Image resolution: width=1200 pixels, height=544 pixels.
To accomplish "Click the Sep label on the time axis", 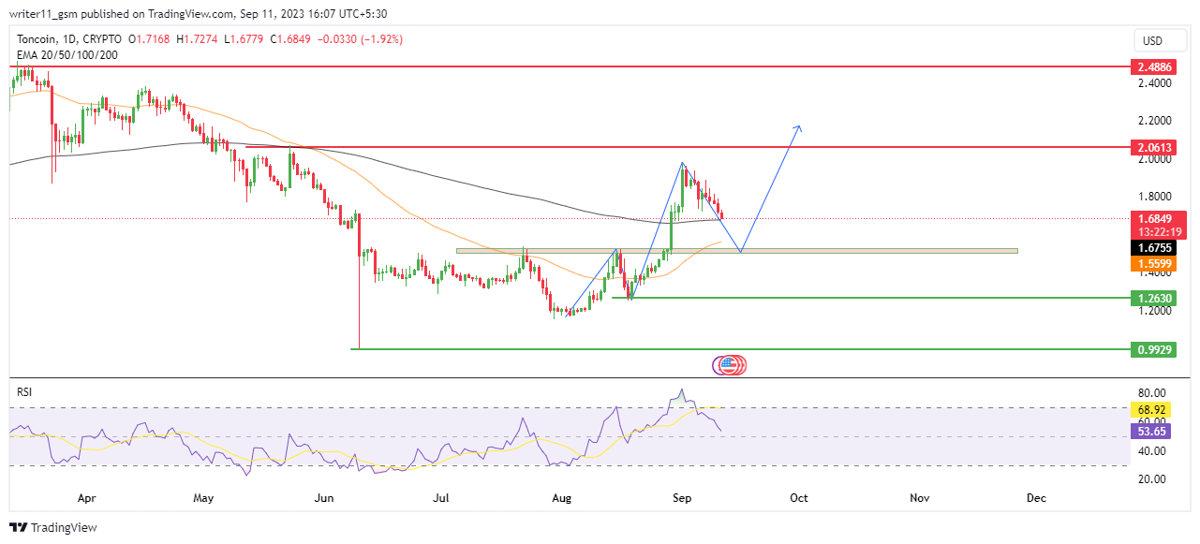I will (x=682, y=499).
